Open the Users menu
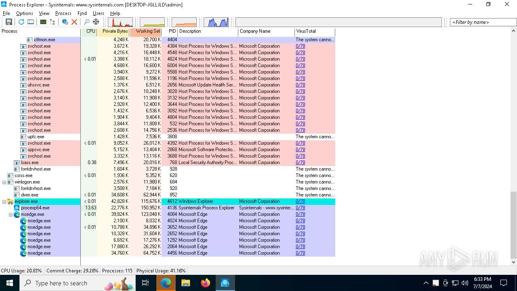517x291 pixels. pyautogui.click(x=99, y=13)
